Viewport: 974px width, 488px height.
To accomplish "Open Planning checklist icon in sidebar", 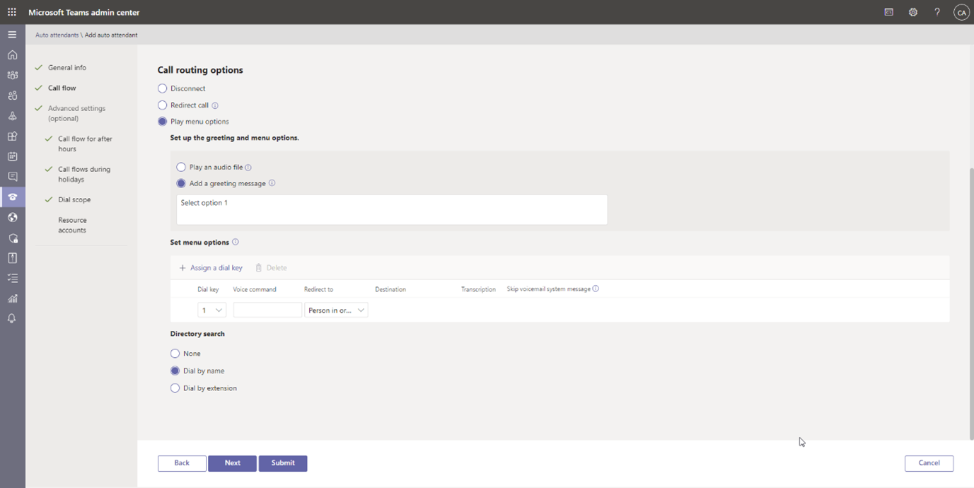I will pyautogui.click(x=12, y=278).
